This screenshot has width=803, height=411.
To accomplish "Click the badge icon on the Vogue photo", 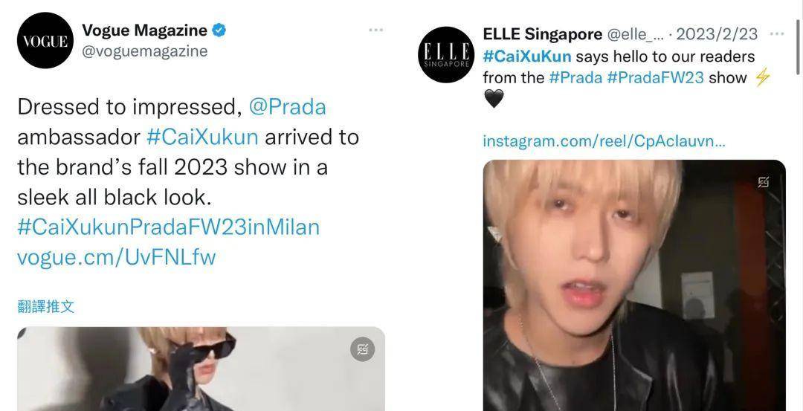I will tap(363, 349).
